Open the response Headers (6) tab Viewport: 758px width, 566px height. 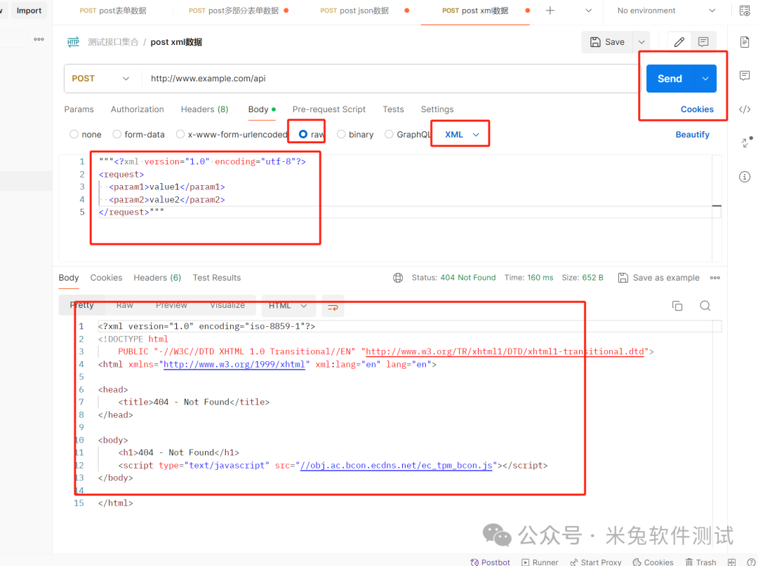point(157,278)
